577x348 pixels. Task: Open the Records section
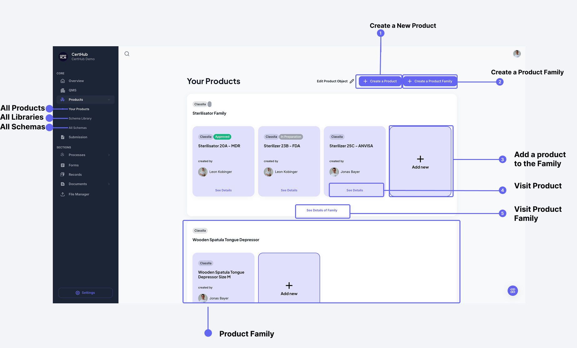pyautogui.click(x=75, y=174)
